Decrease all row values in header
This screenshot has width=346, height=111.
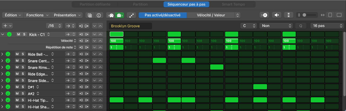pos(95,26)
